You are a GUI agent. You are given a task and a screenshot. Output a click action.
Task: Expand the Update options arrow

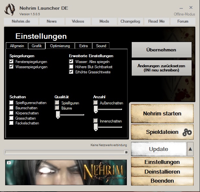(x=190, y=149)
